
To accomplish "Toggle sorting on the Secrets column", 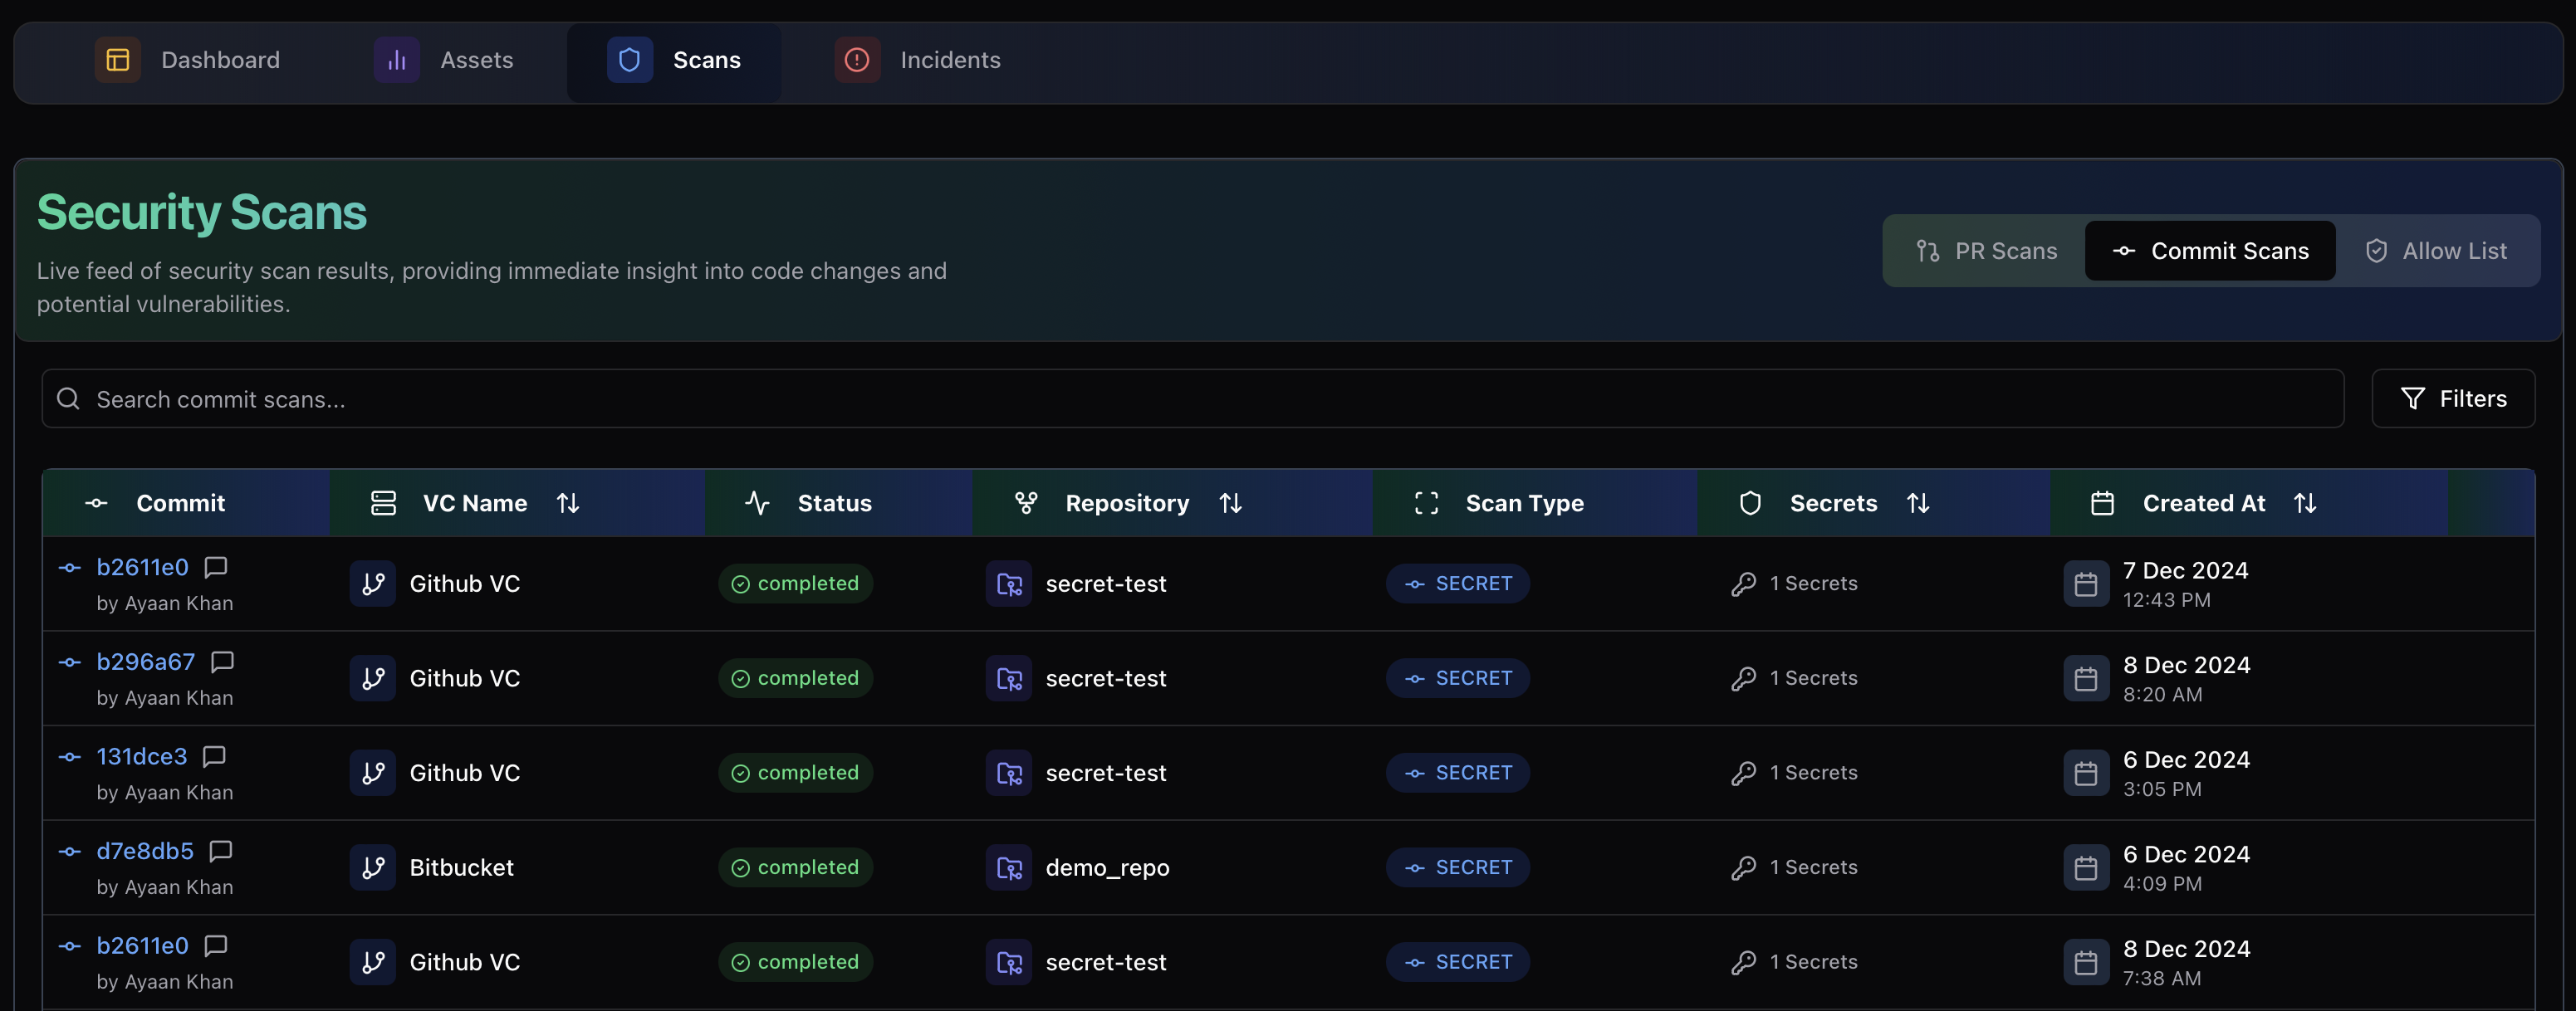I will pyautogui.click(x=1917, y=503).
